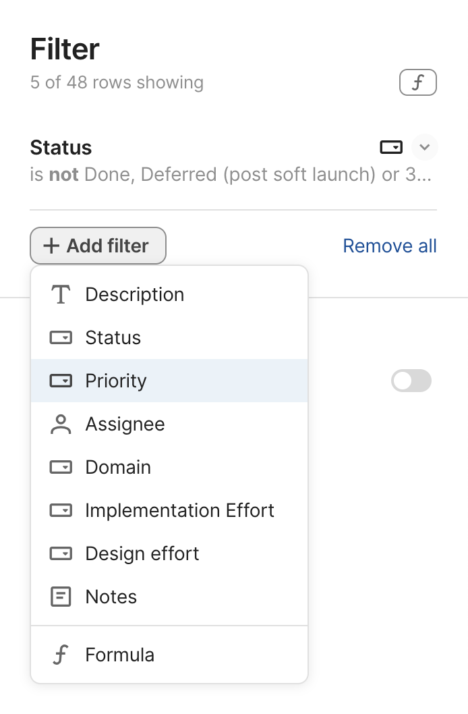Toggle the switch to the right of Priority
The height and width of the screenshot is (714, 468).
pos(411,381)
